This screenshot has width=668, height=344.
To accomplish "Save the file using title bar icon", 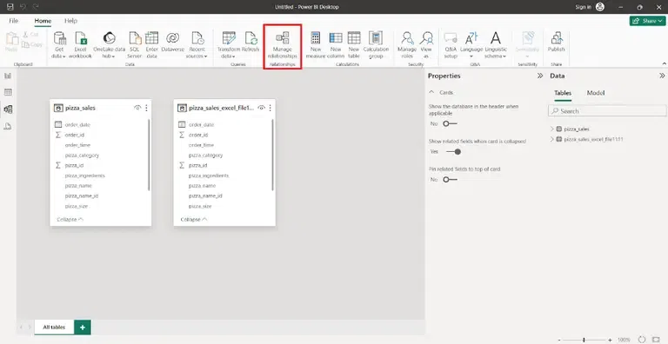I will [x=10, y=7].
